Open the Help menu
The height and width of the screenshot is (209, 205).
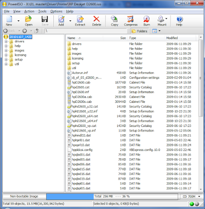pos(70,11)
